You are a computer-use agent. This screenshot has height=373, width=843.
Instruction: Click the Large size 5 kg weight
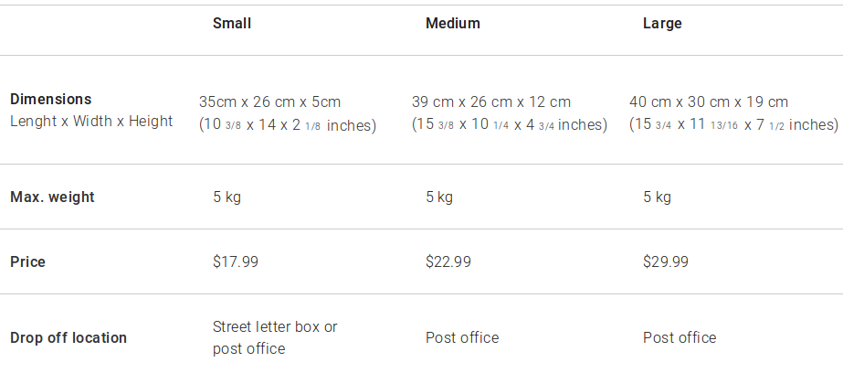(x=657, y=197)
